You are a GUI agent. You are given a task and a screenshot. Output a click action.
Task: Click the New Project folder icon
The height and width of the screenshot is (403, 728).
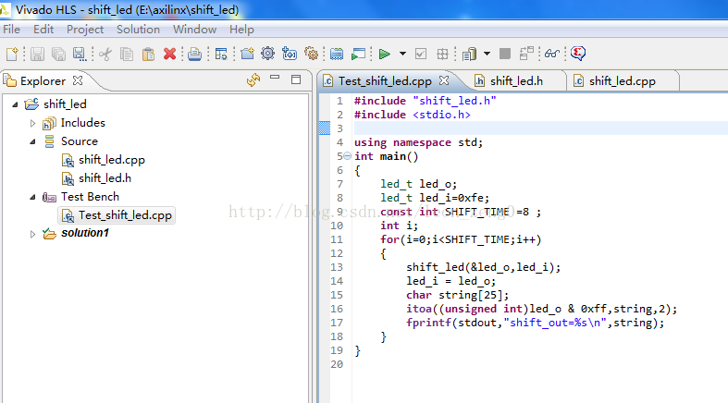point(247,54)
